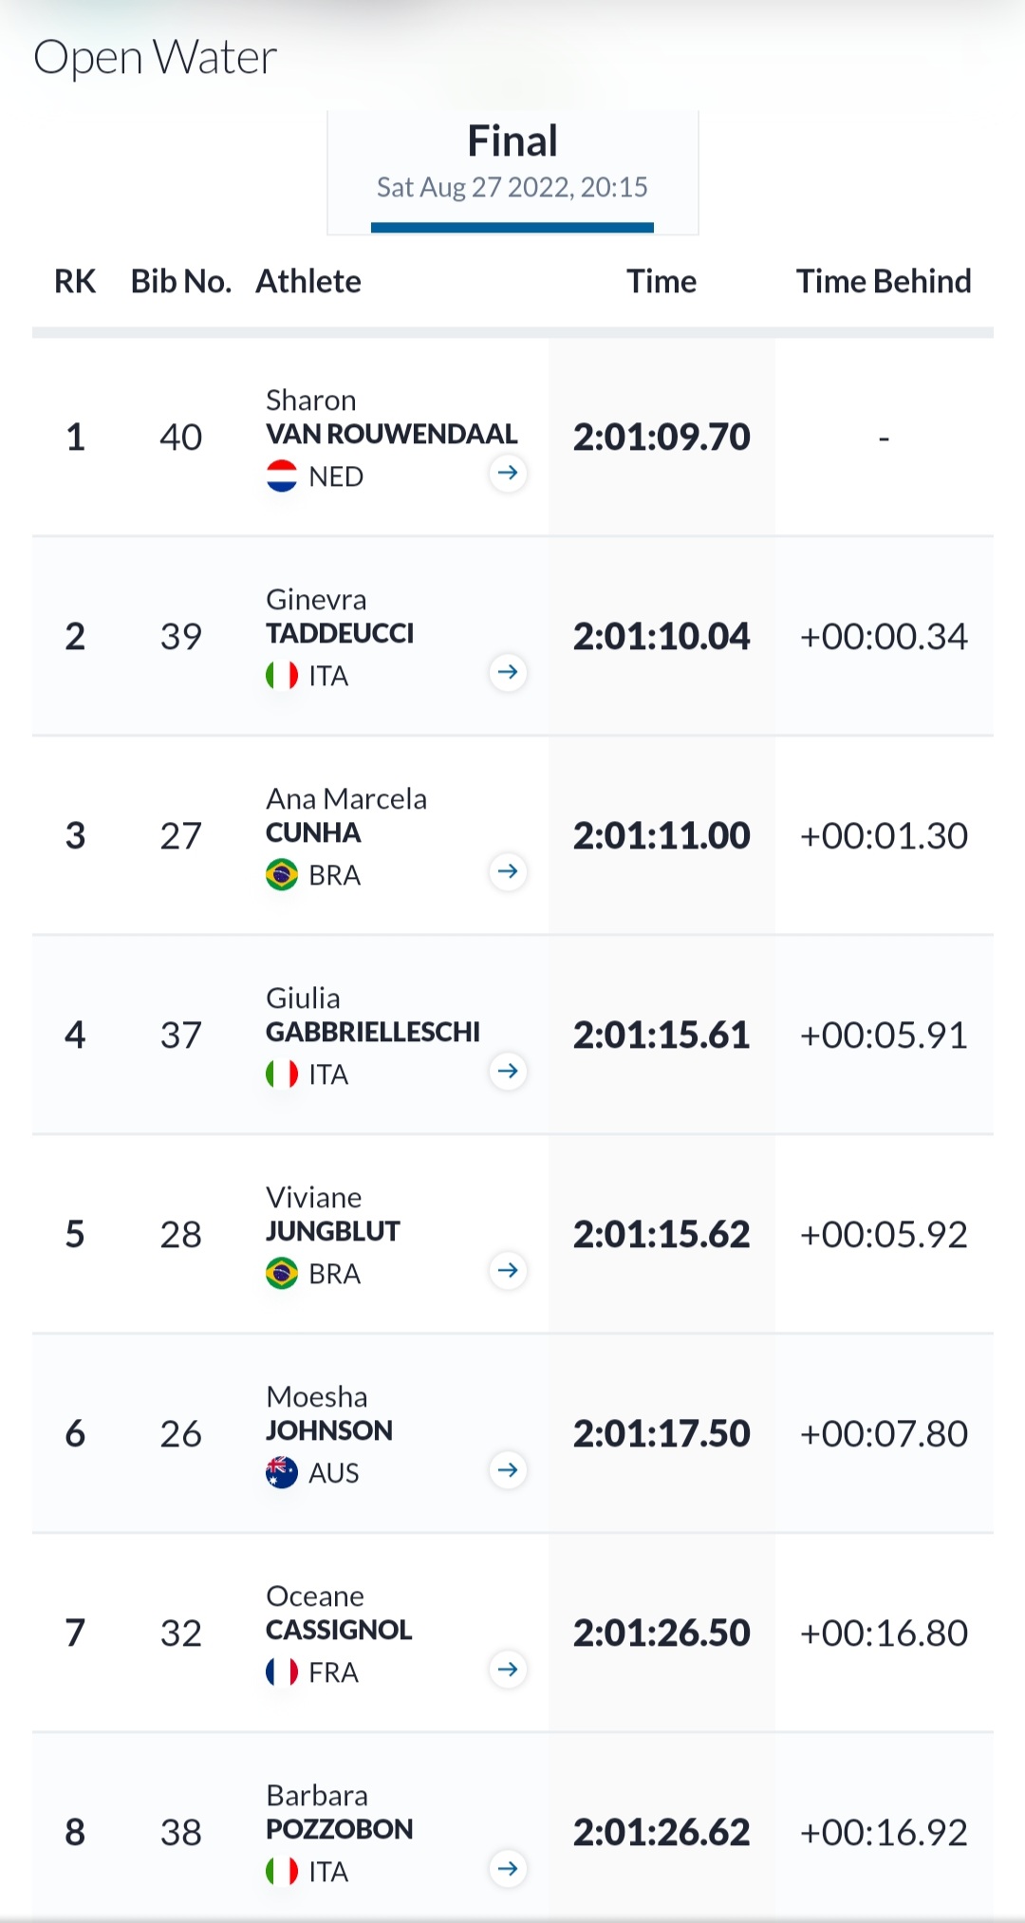Click the Time column header

[x=661, y=281]
